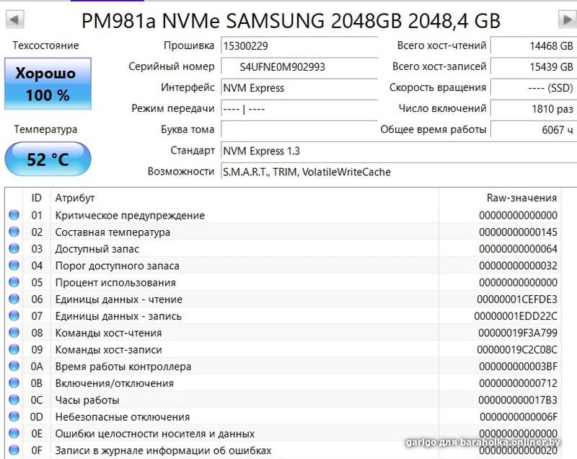The width and height of the screenshot is (577, 459).
Task: Click status icon for attribute 05
Action: point(14,282)
